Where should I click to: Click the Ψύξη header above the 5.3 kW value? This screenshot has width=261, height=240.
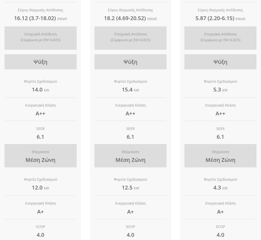220,62
